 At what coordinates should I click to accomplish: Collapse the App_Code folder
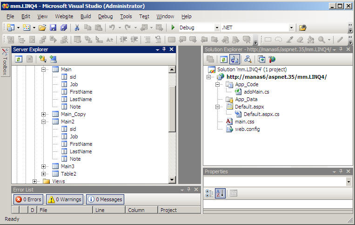(x=218, y=84)
